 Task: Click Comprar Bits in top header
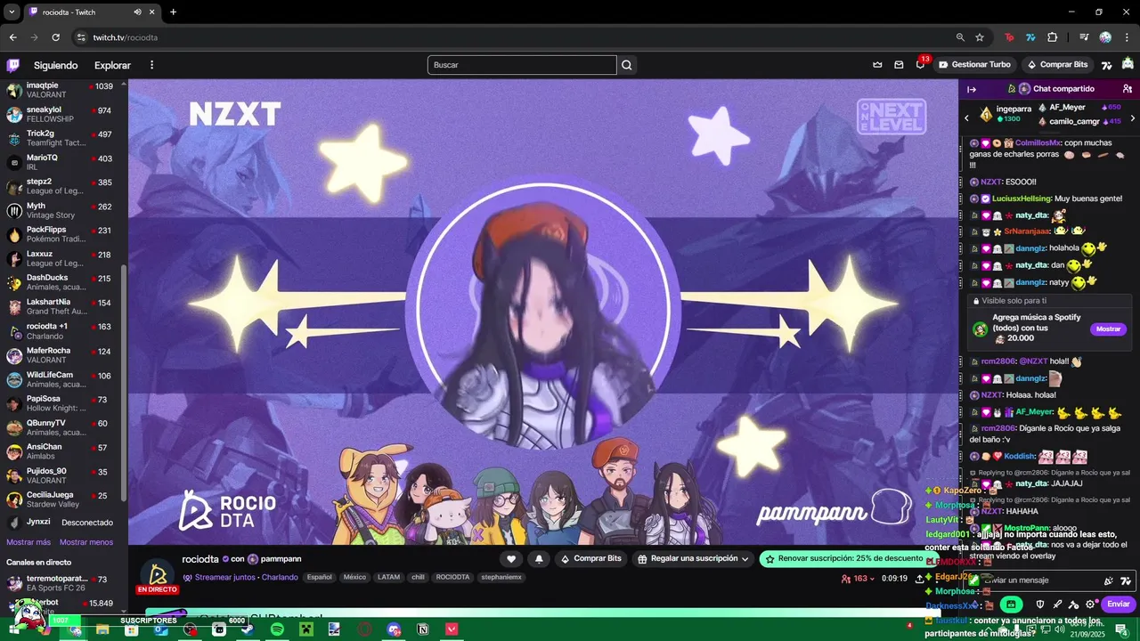[x=1057, y=65]
